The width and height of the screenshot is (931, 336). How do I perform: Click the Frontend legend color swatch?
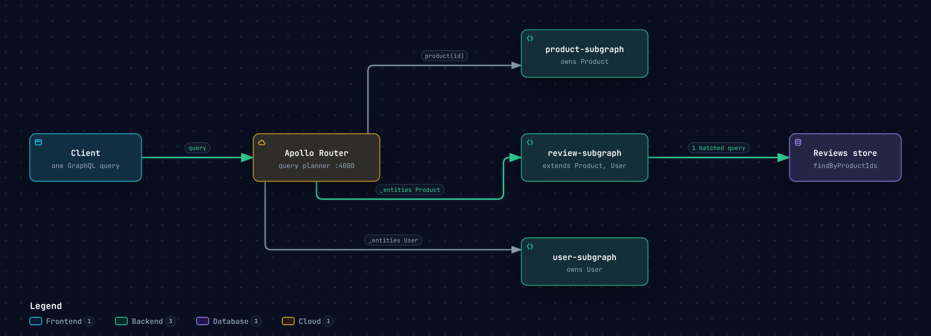click(36, 321)
